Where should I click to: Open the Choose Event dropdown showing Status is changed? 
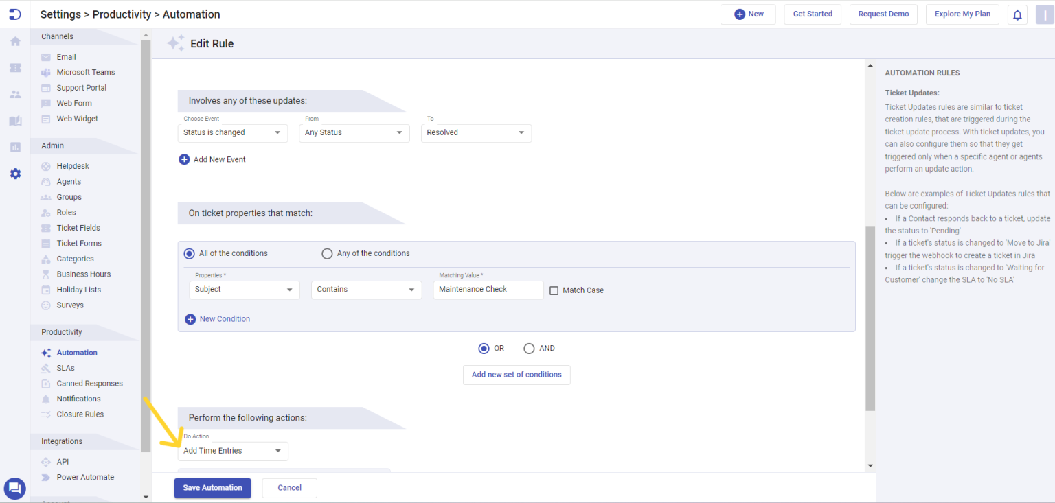click(x=232, y=132)
